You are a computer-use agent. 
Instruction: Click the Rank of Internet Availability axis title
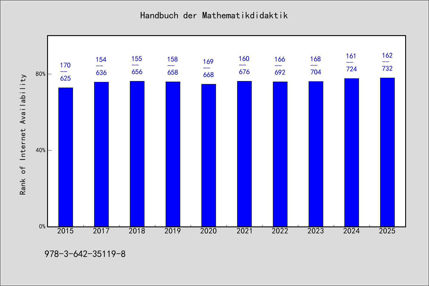(23, 134)
